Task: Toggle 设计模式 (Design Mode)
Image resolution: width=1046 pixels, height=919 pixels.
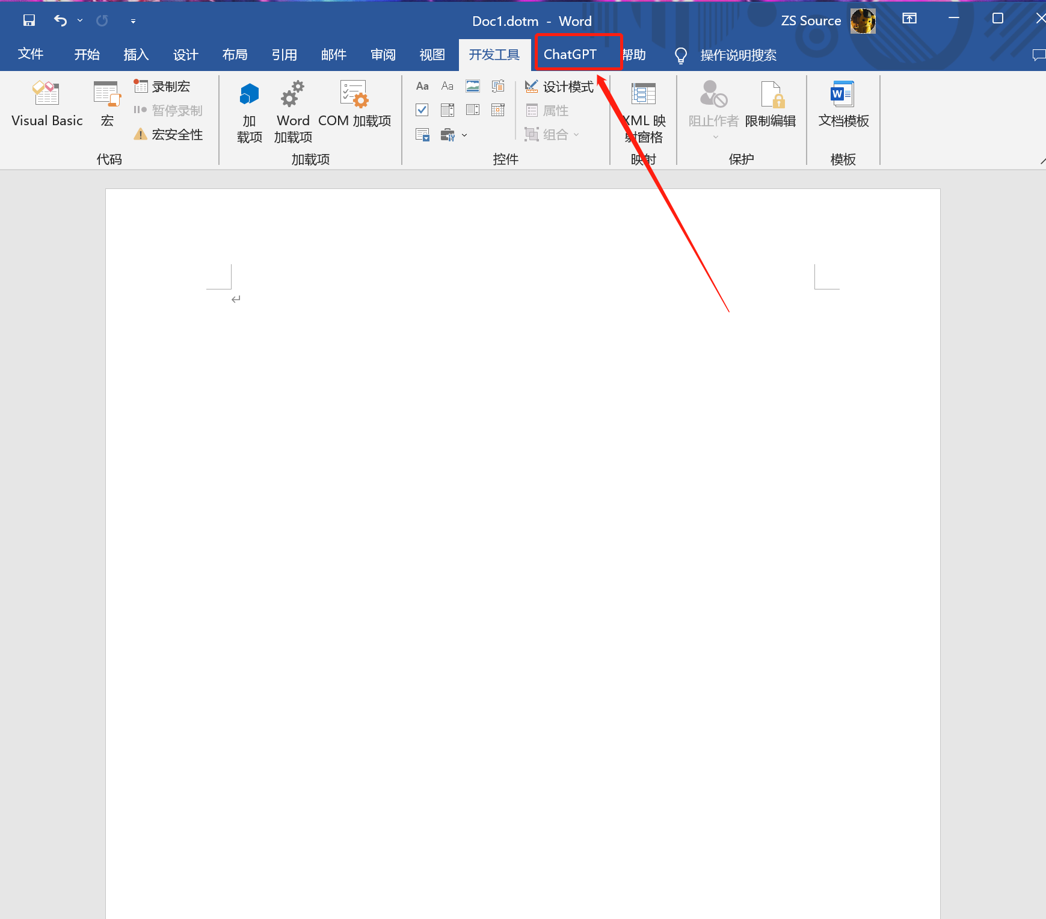Action: click(x=559, y=87)
